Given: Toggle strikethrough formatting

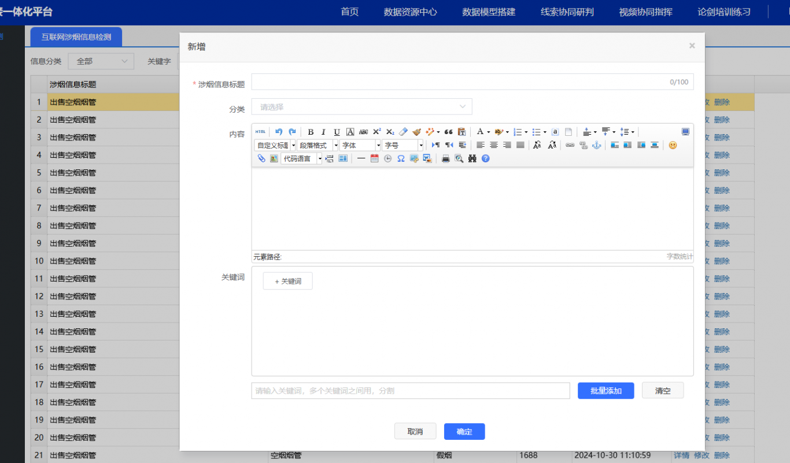Looking at the screenshot, I should [363, 132].
